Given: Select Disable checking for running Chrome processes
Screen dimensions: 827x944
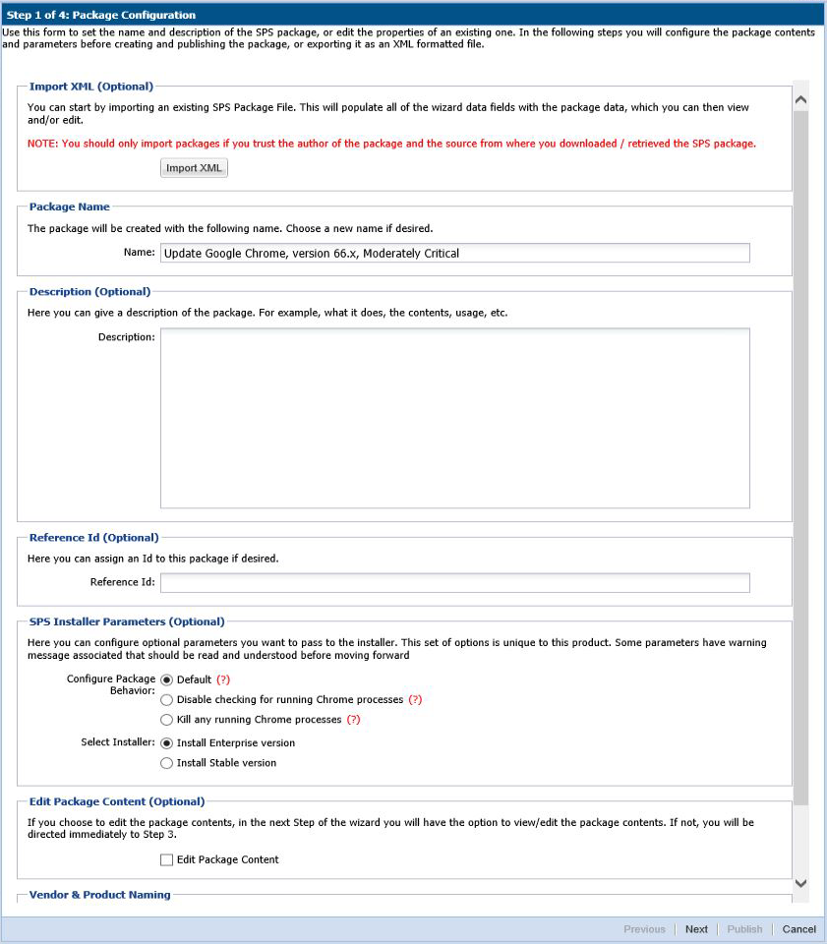Looking at the screenshot, I should [166, 700].
